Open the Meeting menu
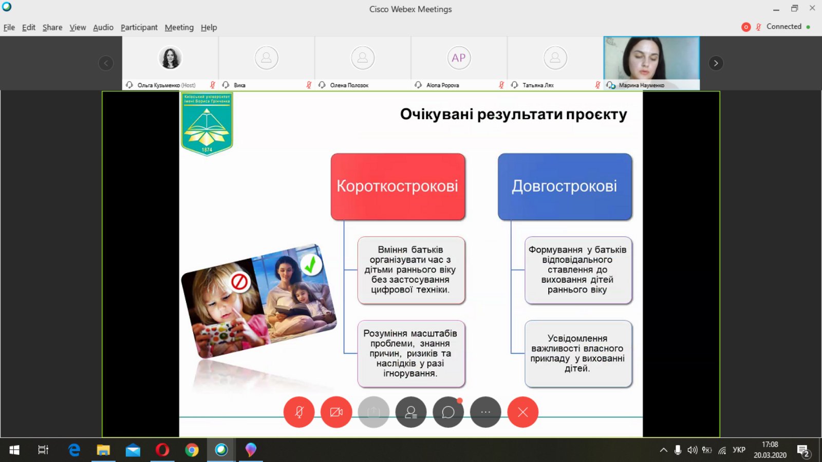This screenshot has width=822, height=462. [x=179, y=27]
